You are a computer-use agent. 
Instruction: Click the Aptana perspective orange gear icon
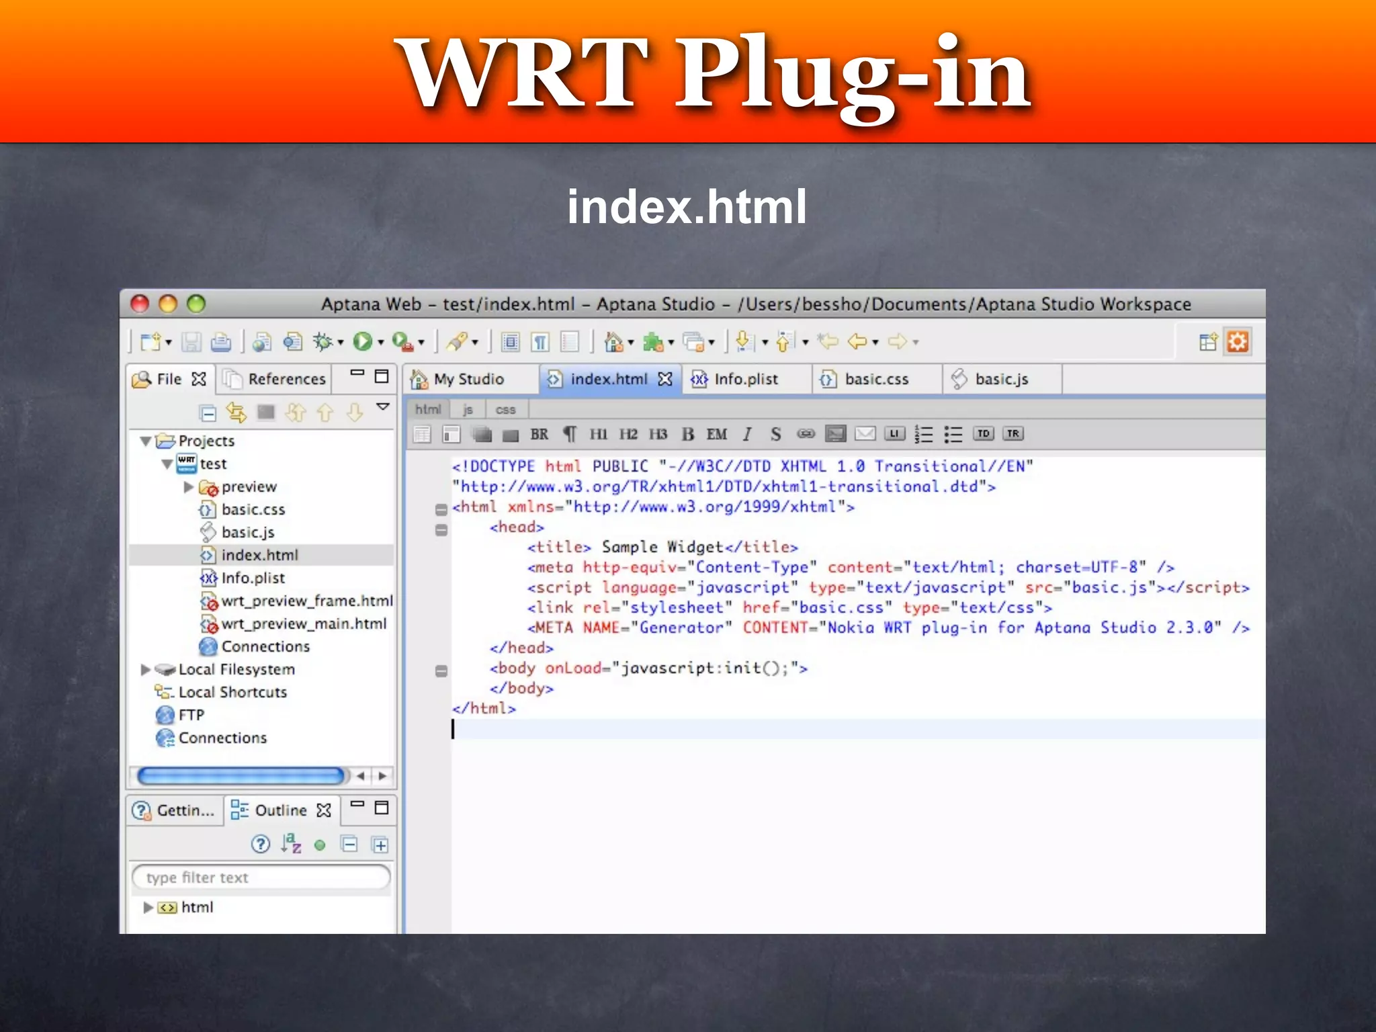pos(1238,342)
